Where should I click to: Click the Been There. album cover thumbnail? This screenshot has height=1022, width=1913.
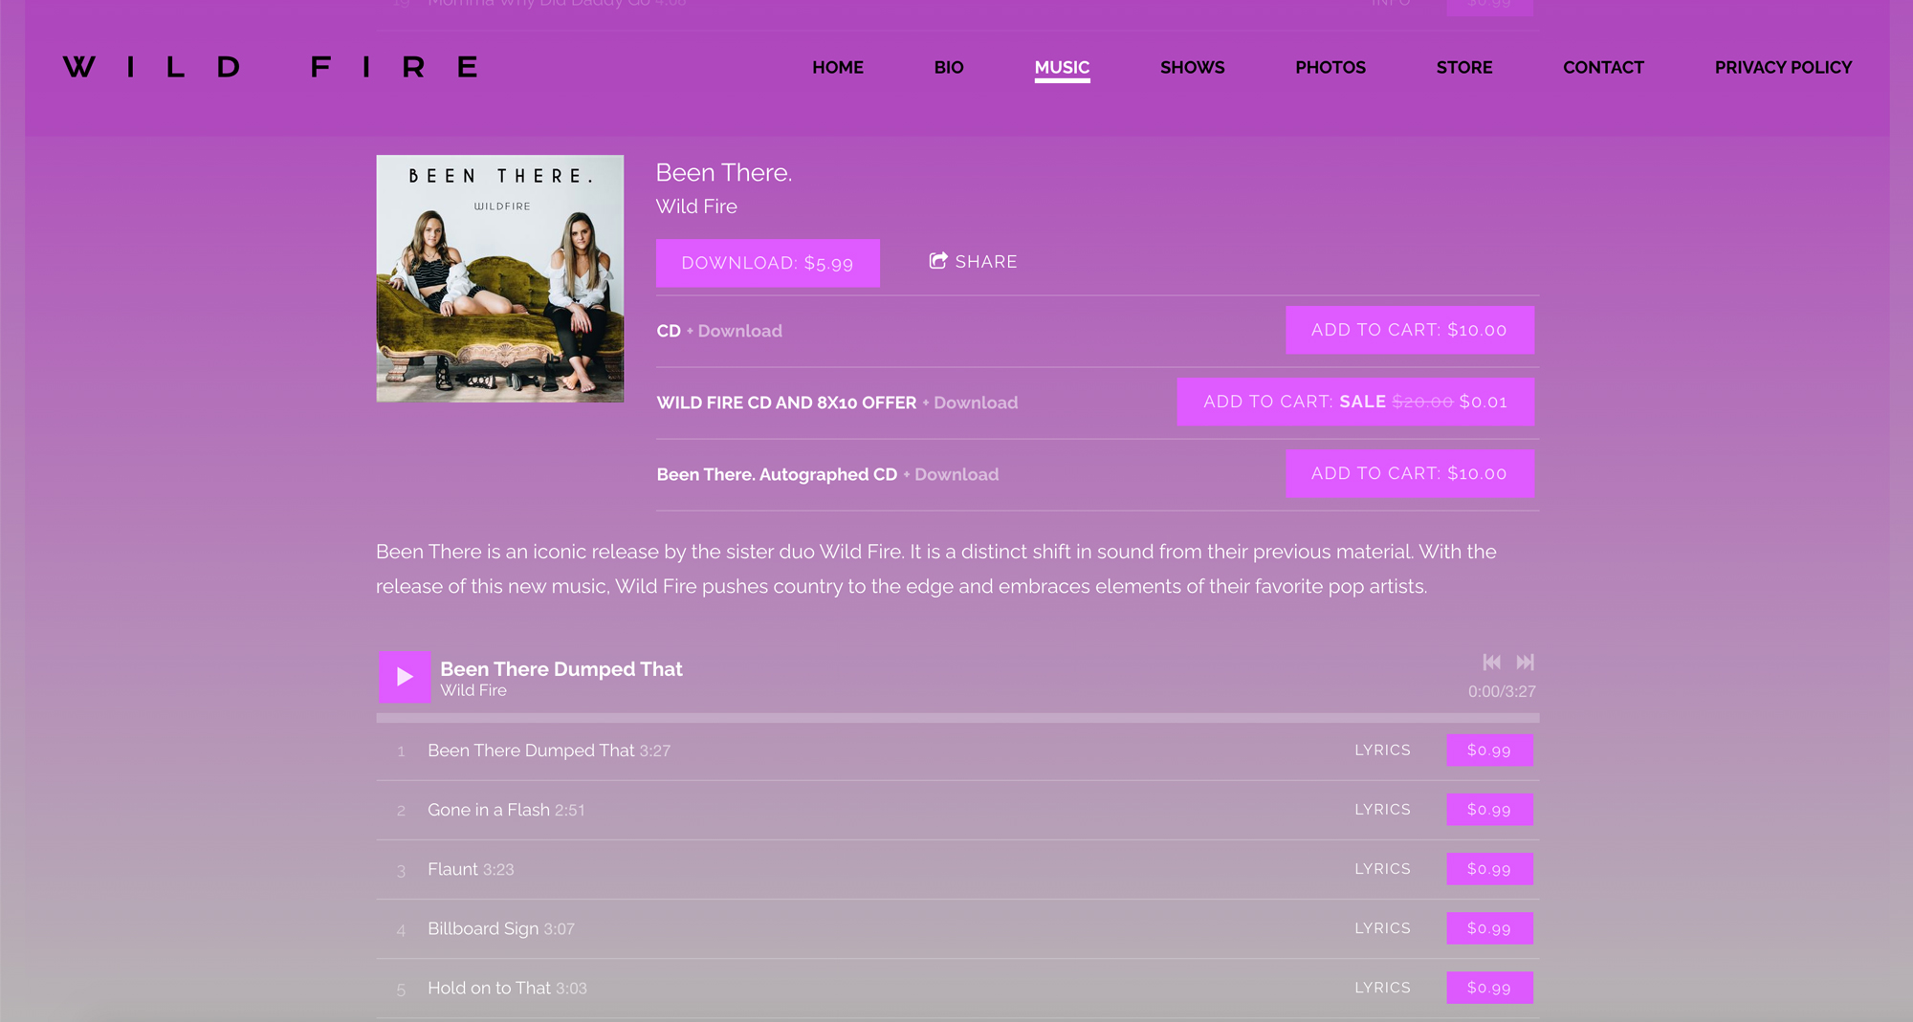tap(500, 278)
